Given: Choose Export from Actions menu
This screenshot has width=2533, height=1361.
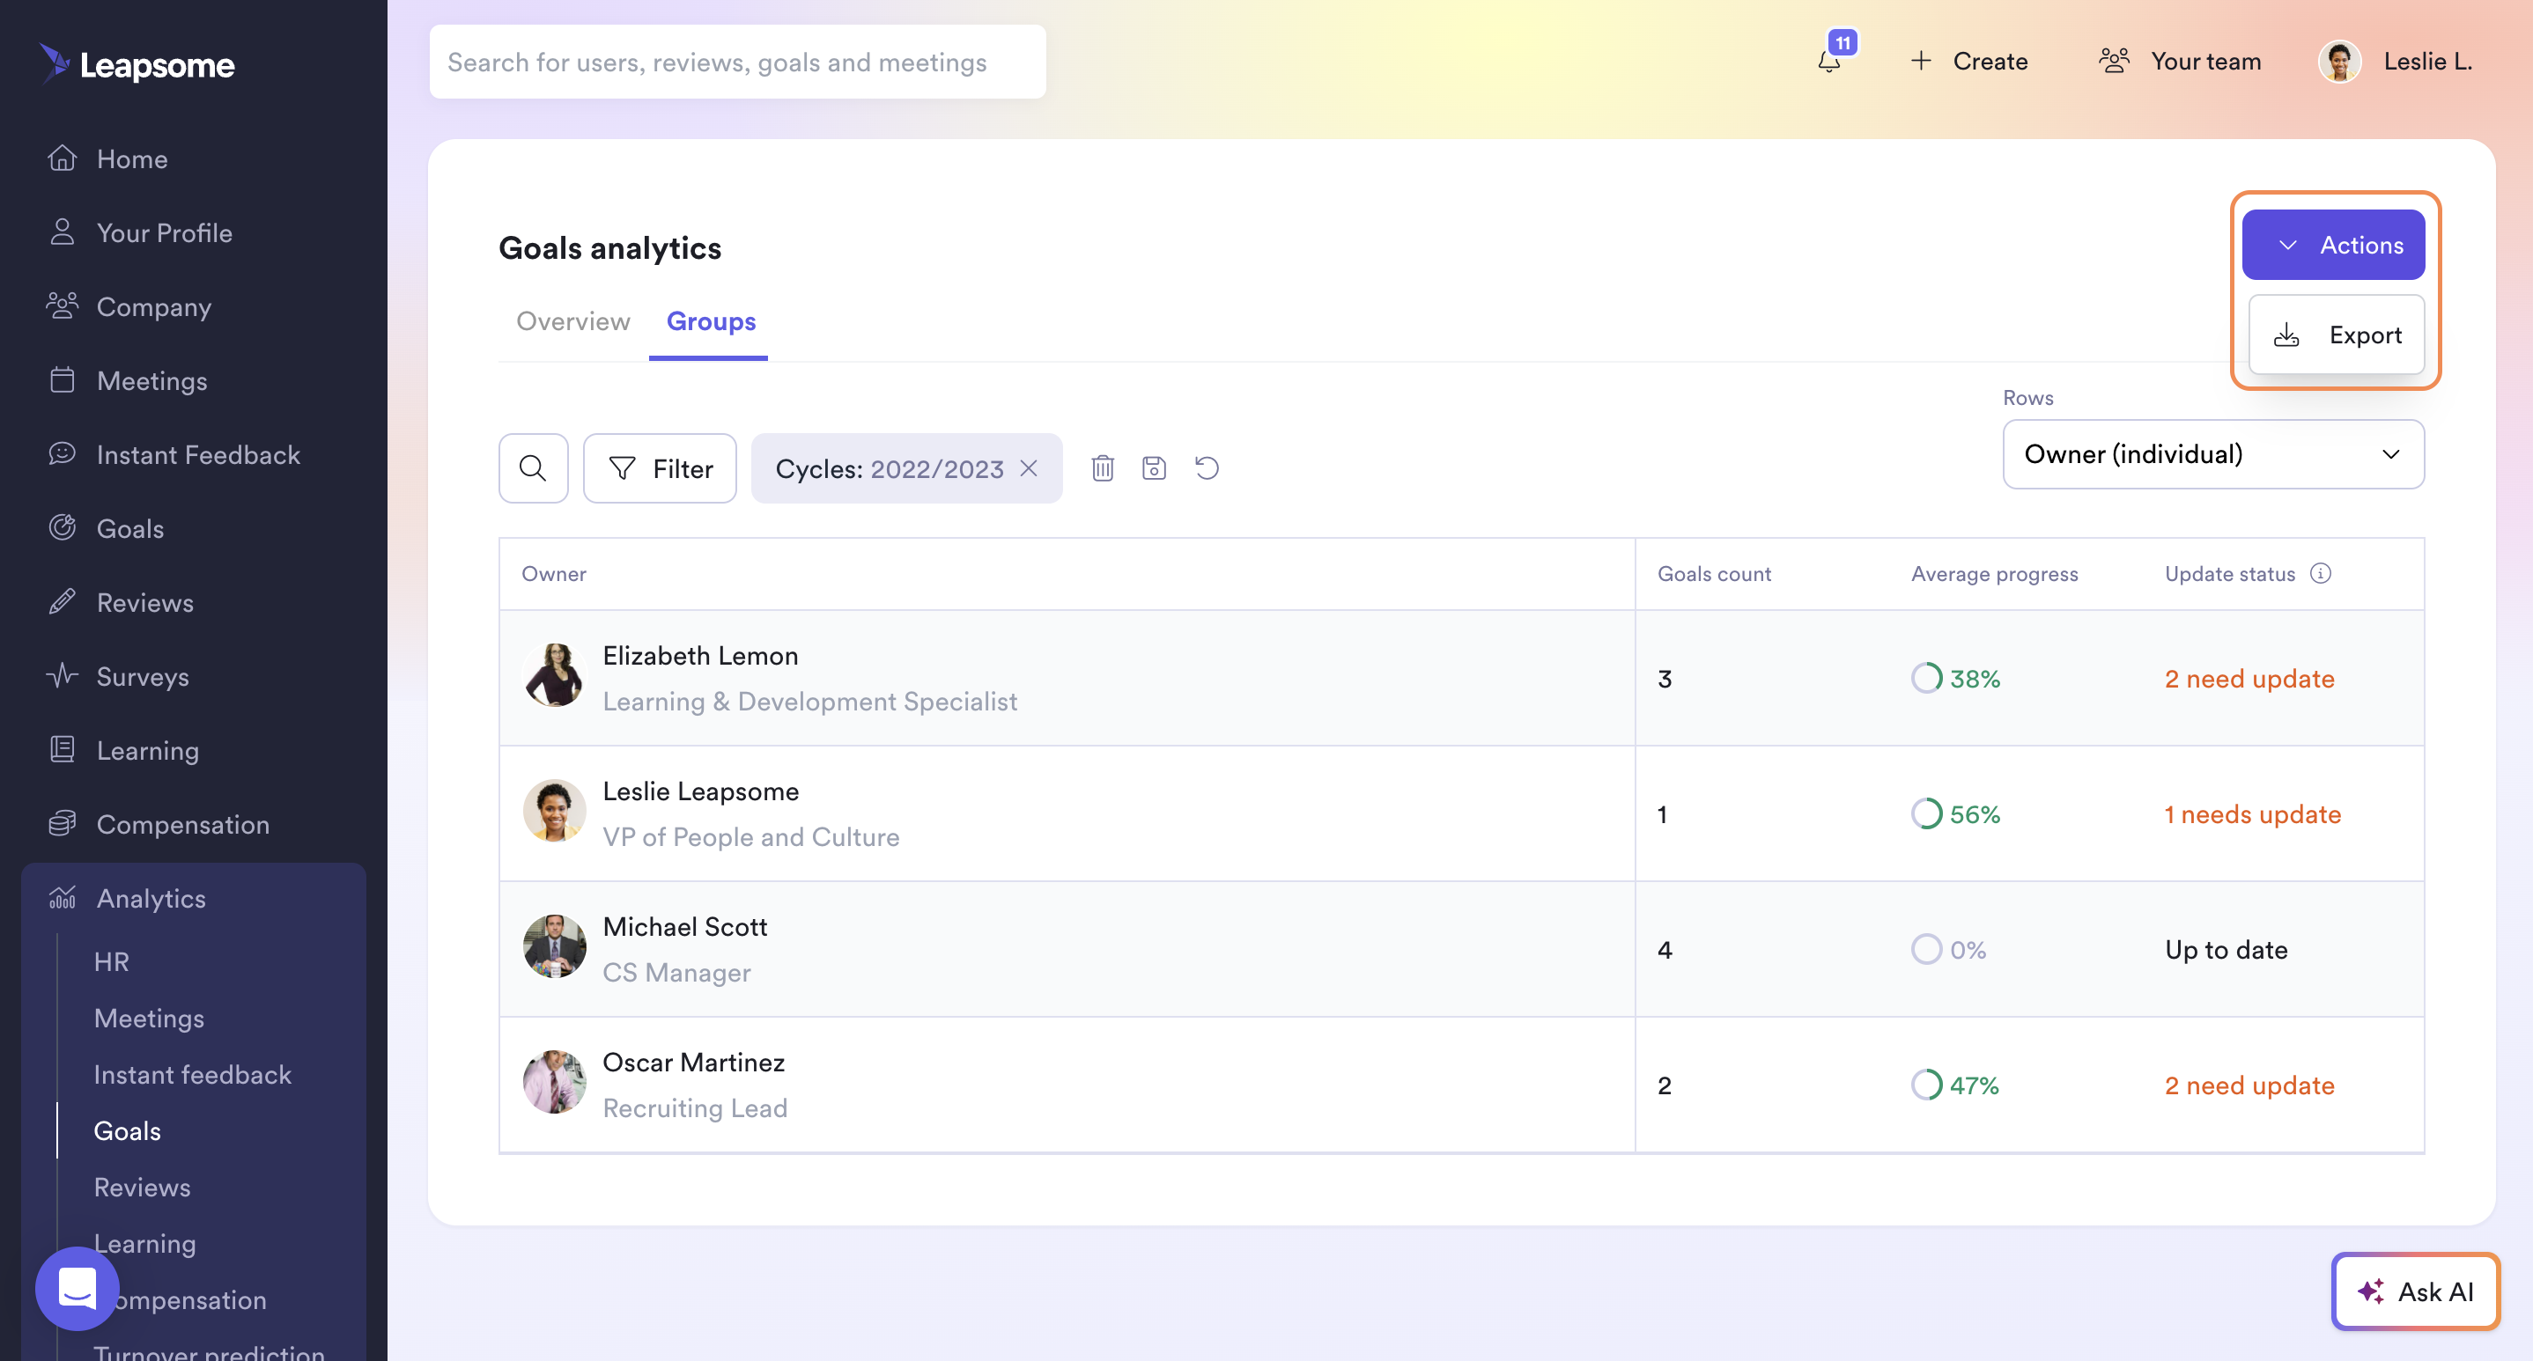Looking at the screenshot, I should pos(2337,335).
